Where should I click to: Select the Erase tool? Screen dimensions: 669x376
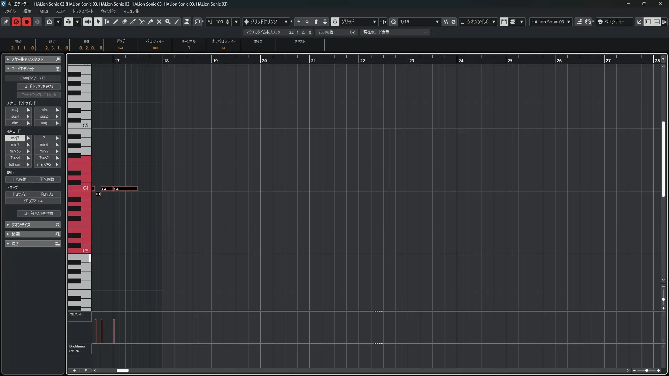click(x=124, y=22)
